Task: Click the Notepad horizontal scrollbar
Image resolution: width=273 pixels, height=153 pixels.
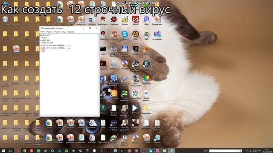Action: click(x=69, y=115)
